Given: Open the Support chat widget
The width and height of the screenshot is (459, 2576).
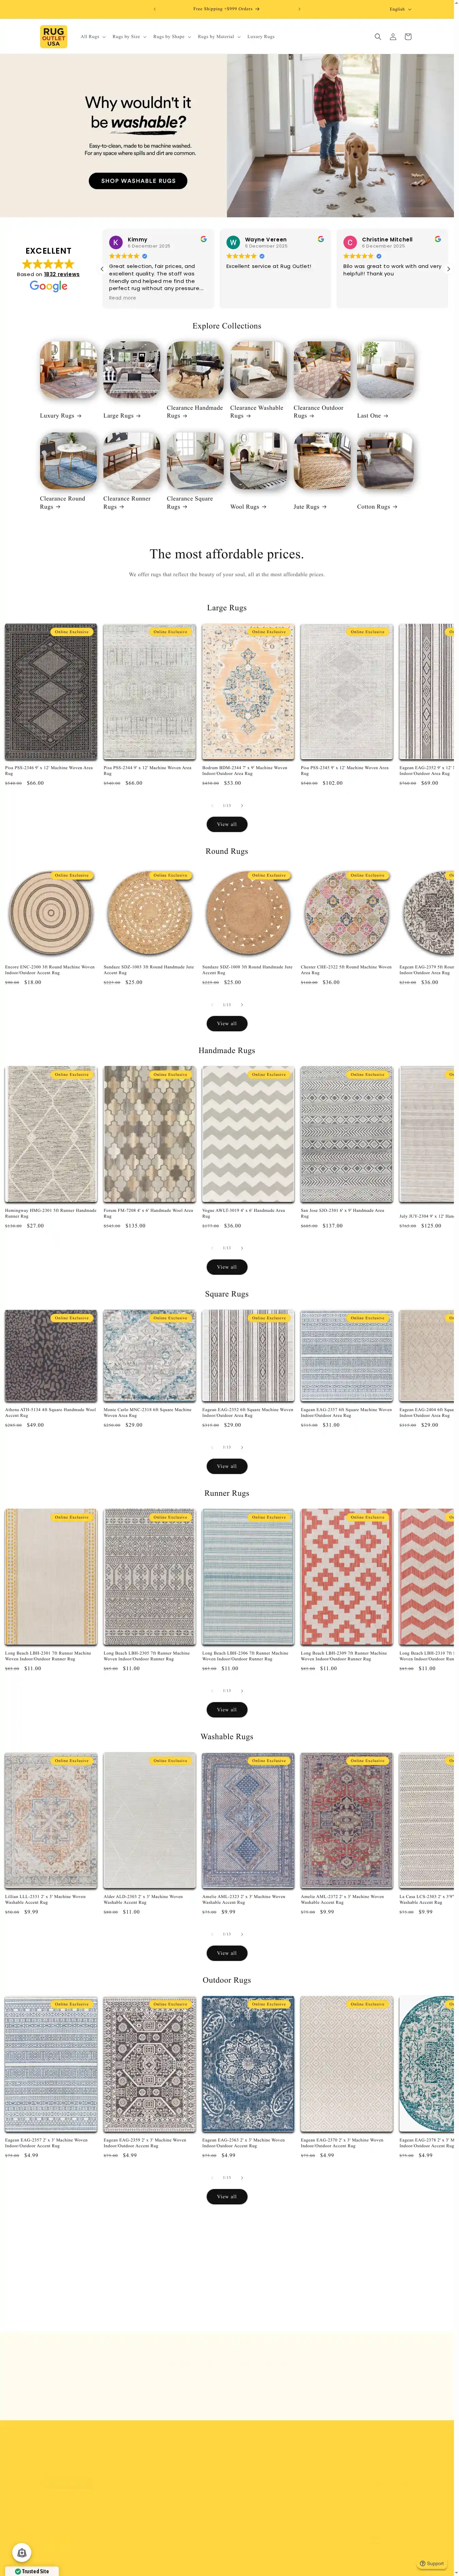Looking at the screenshot, I should [x=432, y=2563].
